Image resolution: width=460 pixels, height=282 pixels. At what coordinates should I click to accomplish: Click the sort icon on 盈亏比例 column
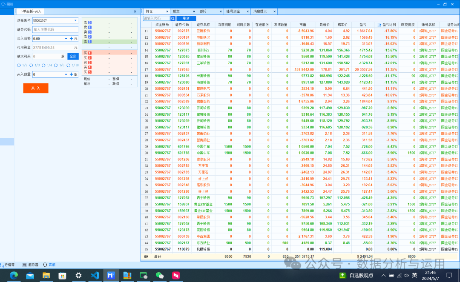tap(379, 25)
